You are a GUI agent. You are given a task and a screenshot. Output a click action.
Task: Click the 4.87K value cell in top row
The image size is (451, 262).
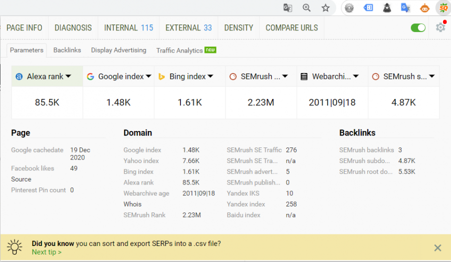(403, 102)
